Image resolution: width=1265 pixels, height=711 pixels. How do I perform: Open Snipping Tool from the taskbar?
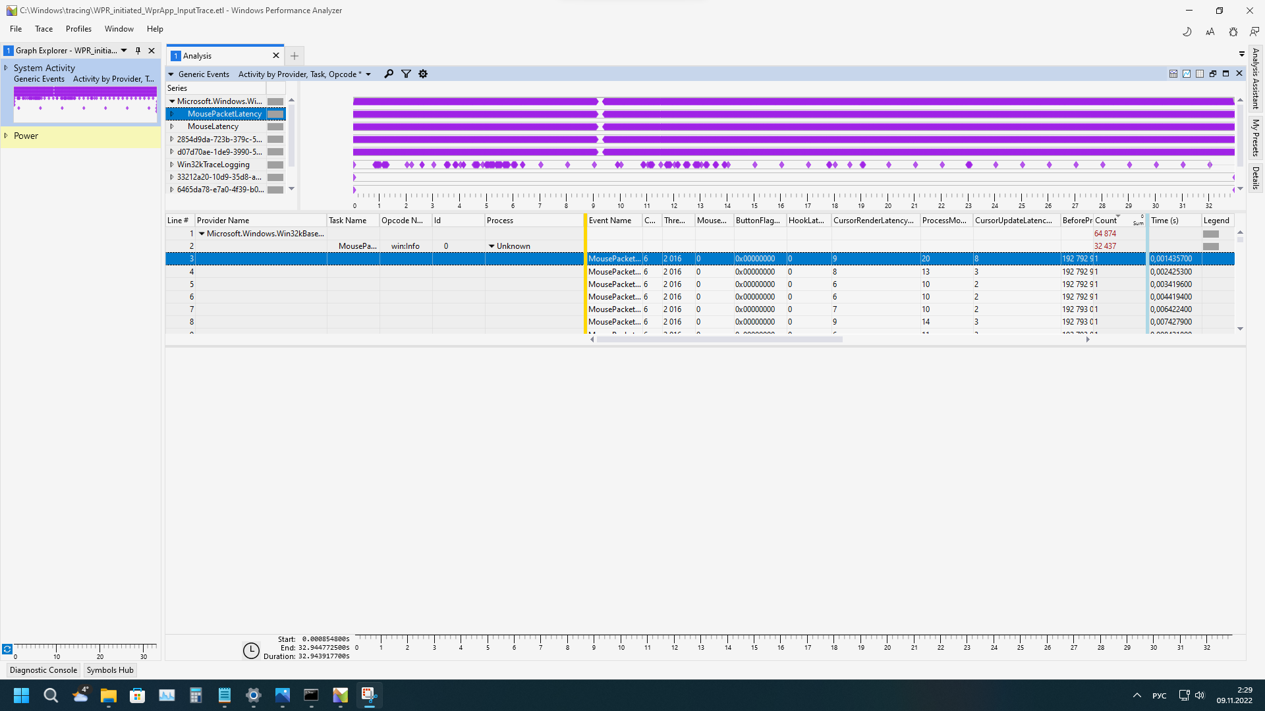coord(369,695)
